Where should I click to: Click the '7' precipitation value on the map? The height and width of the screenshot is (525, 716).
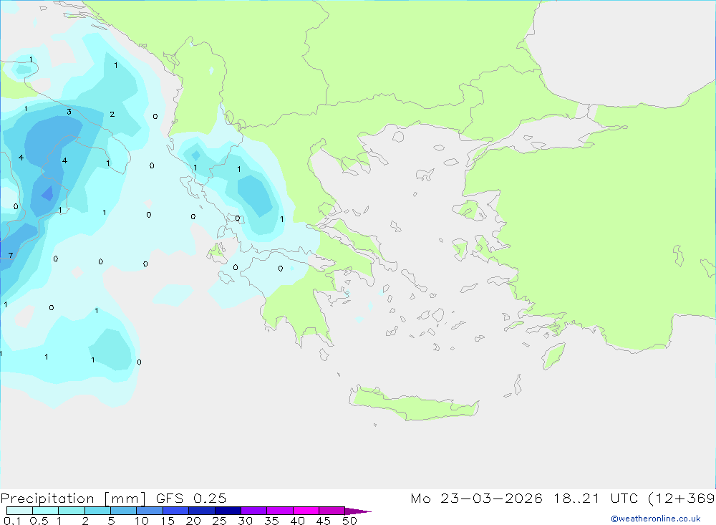click(11, 256)
